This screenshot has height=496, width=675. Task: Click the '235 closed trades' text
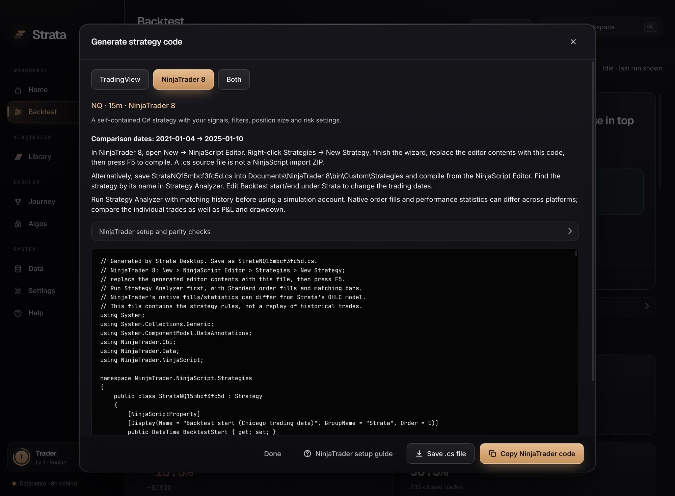[x=436, y=487]
